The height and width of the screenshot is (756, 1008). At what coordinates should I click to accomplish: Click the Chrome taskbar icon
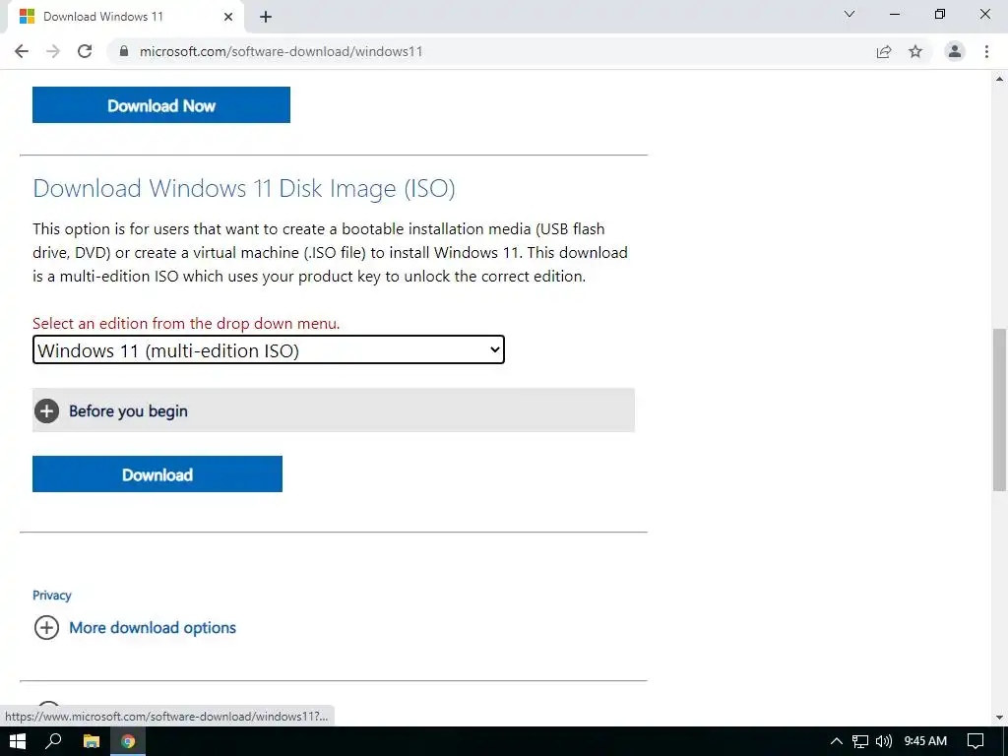pyautogui.click(x=128, y=741)
